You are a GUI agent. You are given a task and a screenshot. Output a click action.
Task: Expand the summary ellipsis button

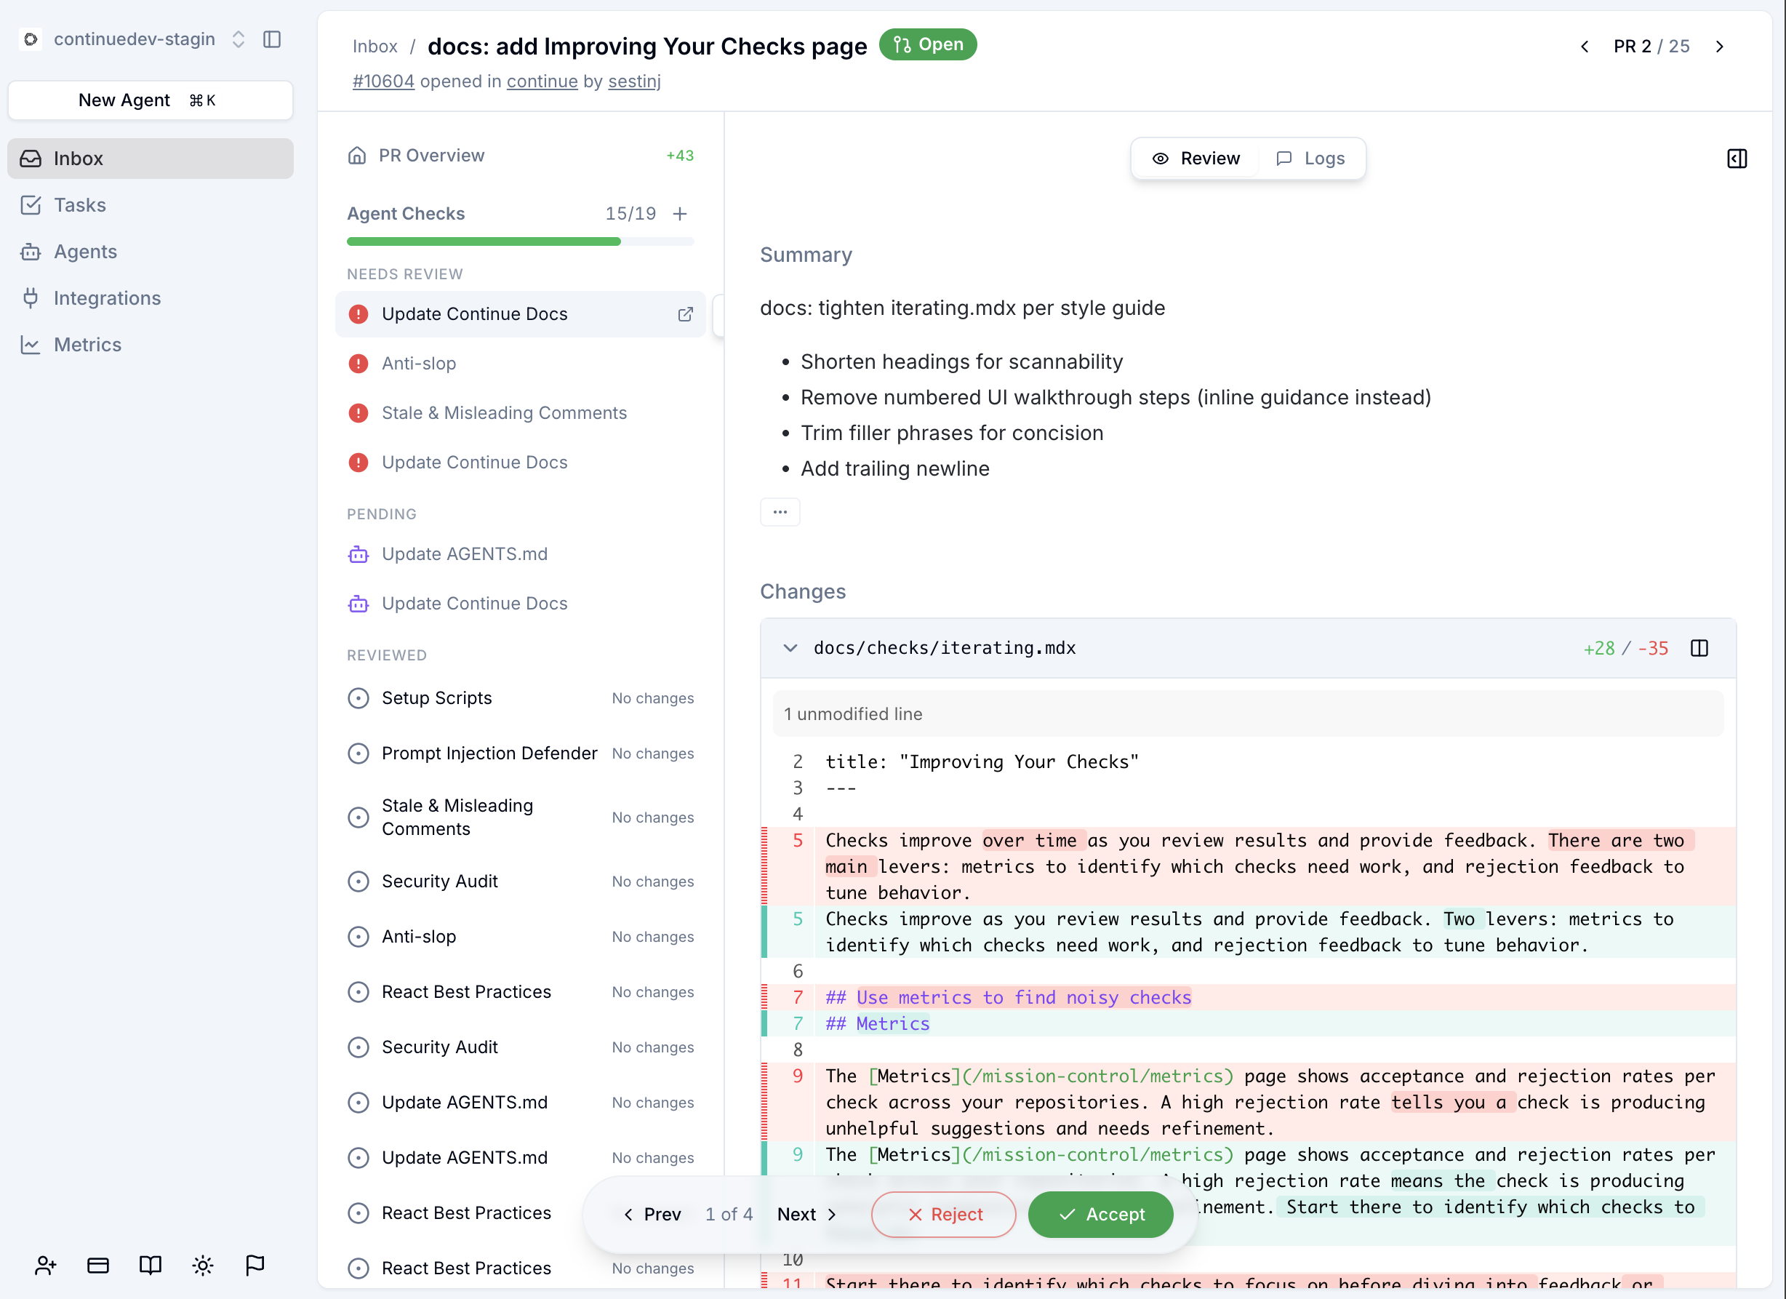click(780, 512)
